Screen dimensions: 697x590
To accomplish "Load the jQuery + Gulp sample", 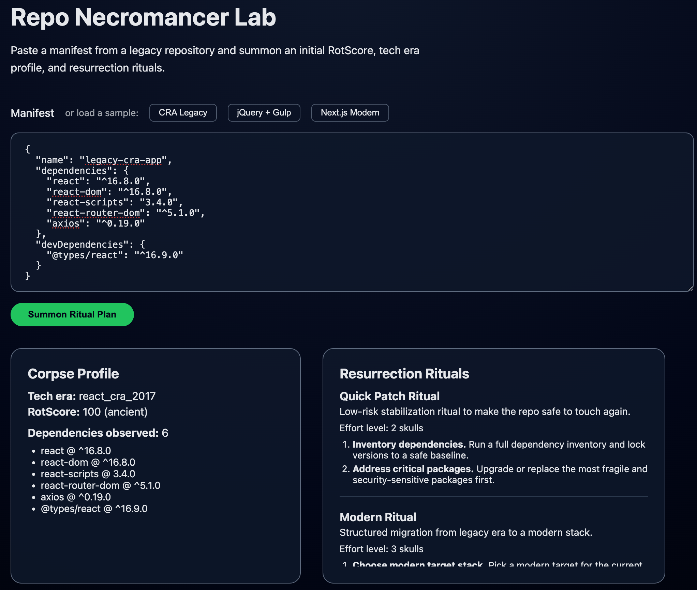I will point(264,113).
